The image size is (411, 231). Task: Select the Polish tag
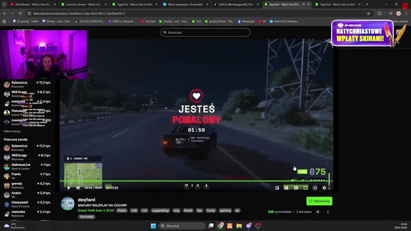pos(122,210)
